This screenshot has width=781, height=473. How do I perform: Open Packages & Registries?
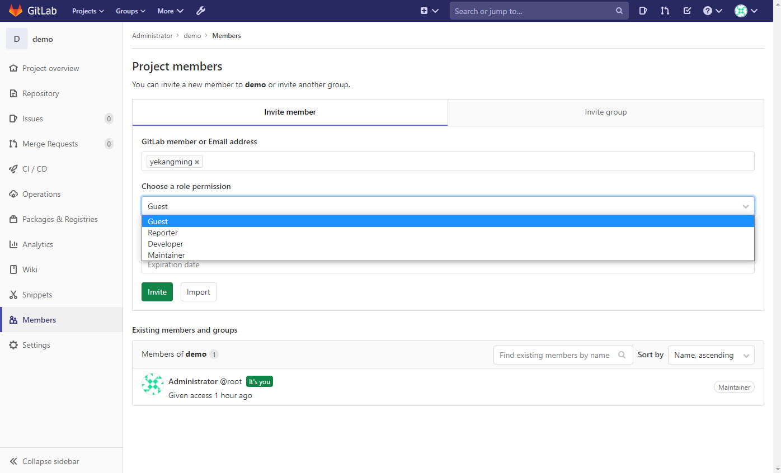(x=60, y=219)
